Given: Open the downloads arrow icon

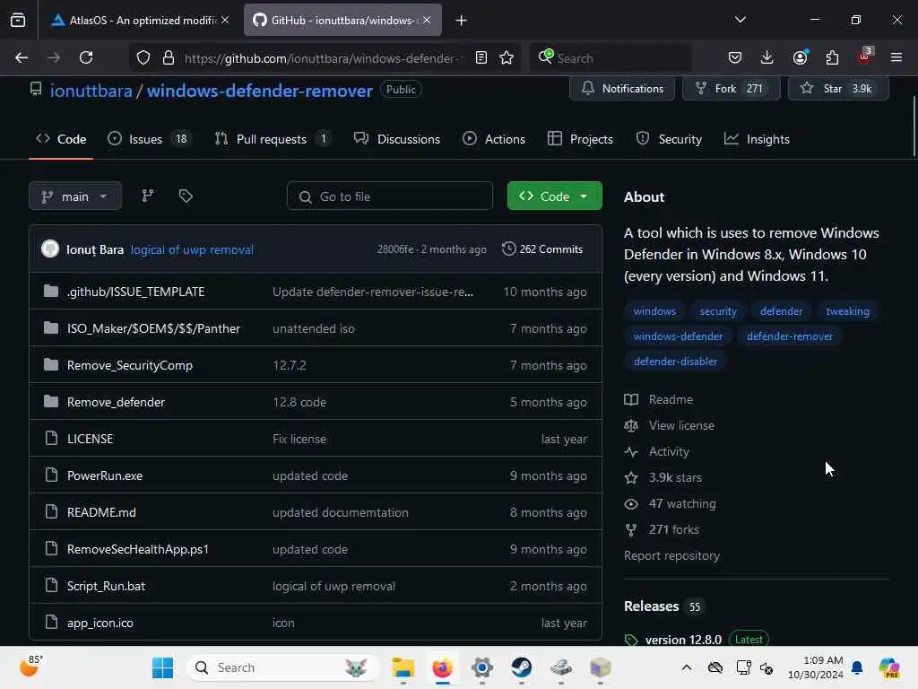Looking at the screenshot, I should 767,57.
